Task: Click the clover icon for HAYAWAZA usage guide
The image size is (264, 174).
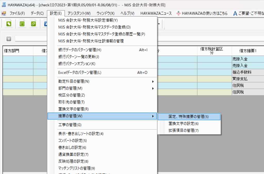Action: click(179, 13)
